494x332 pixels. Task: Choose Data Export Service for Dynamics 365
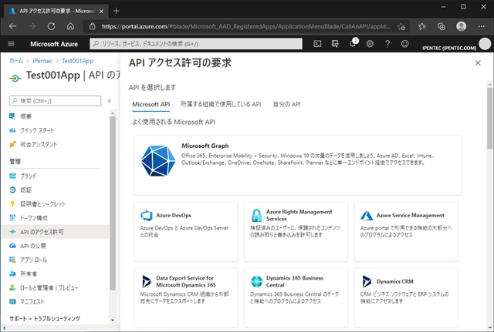pyautogui.click(x=186, y=298)
